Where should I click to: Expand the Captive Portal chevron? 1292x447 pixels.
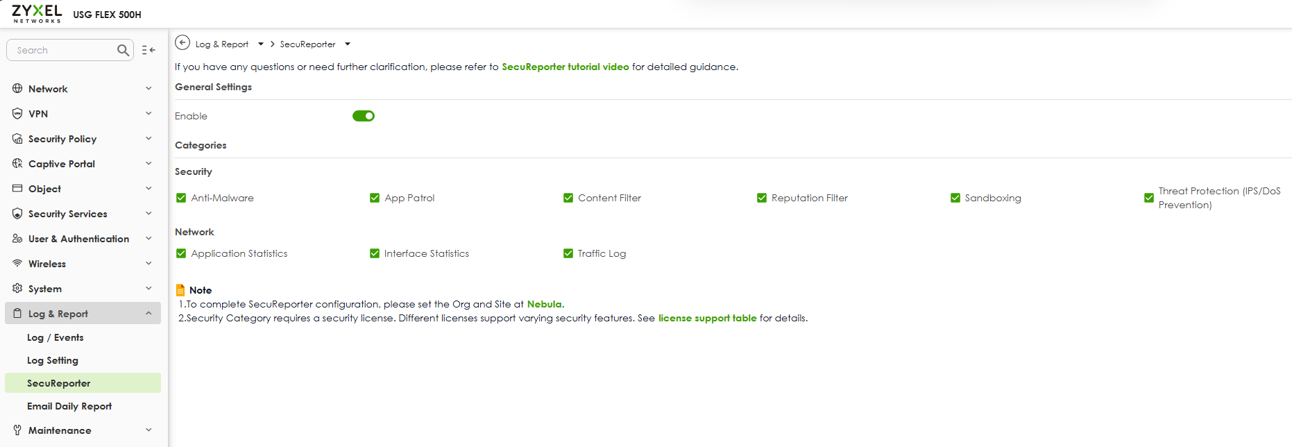[148, 164]
